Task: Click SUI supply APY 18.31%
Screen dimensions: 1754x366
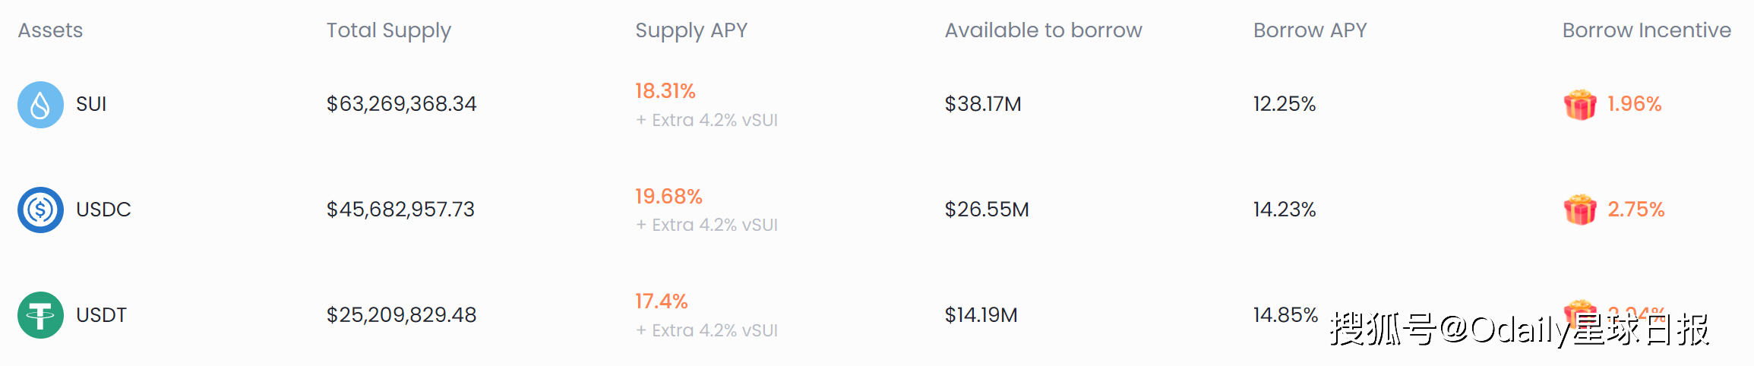Action: click(x=665, y=91)
